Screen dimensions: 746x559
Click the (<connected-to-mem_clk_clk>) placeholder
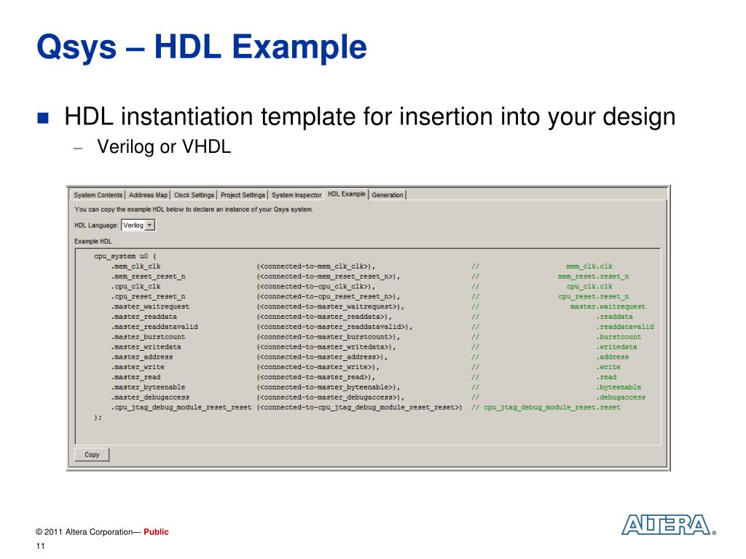pyautogui.click(x=316, y=266)
